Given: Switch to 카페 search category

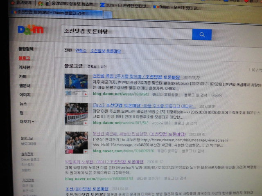Looking at the screenshot, I should tap(23, 76).
